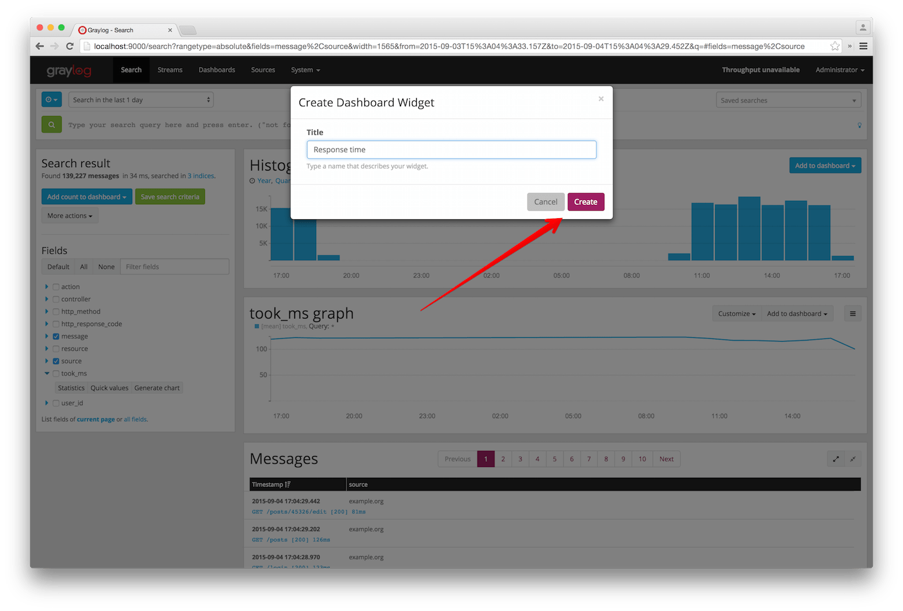
Task: Expand the action field
Action: [46, 287]
